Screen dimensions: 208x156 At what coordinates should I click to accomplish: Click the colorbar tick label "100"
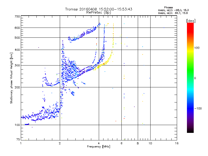(197, 48)
